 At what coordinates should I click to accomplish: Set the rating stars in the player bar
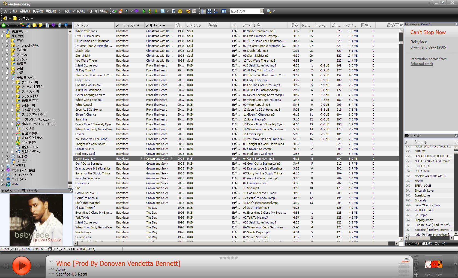229,258
